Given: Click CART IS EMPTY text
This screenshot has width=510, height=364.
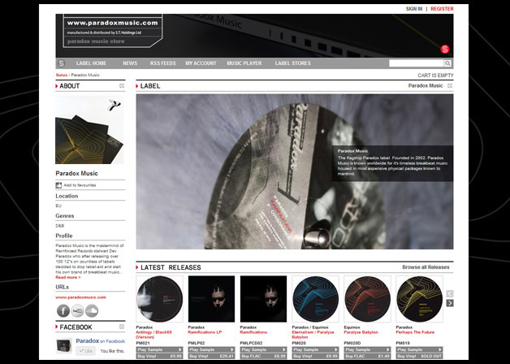Looking at the screenshot, I should tap(435, 76).
